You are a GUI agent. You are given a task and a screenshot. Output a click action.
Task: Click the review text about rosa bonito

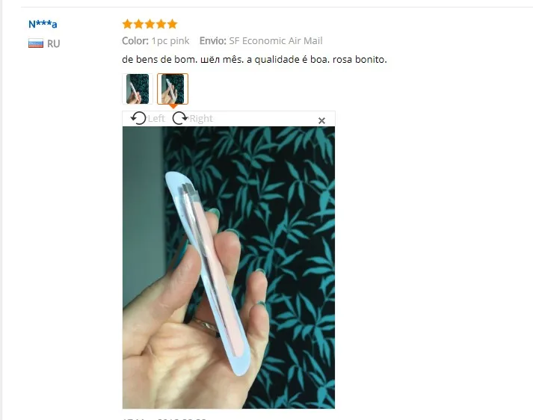click(x=254, y=60)
